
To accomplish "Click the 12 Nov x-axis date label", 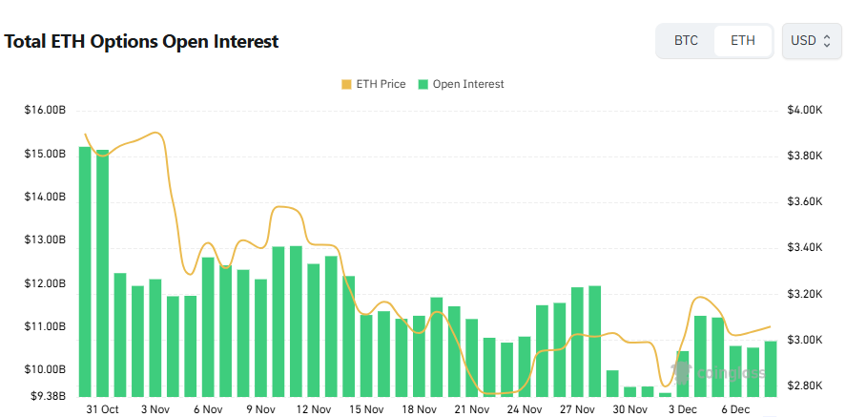I will click(x=313, y=409).
